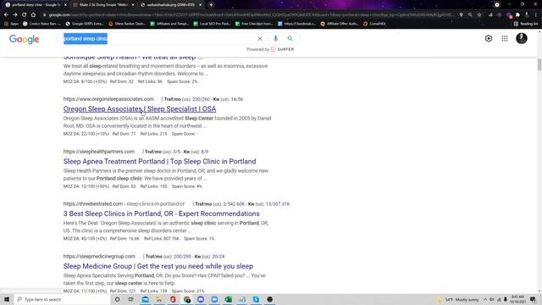
Task: Open Skype from the taskbar
Action: point(256,299)
